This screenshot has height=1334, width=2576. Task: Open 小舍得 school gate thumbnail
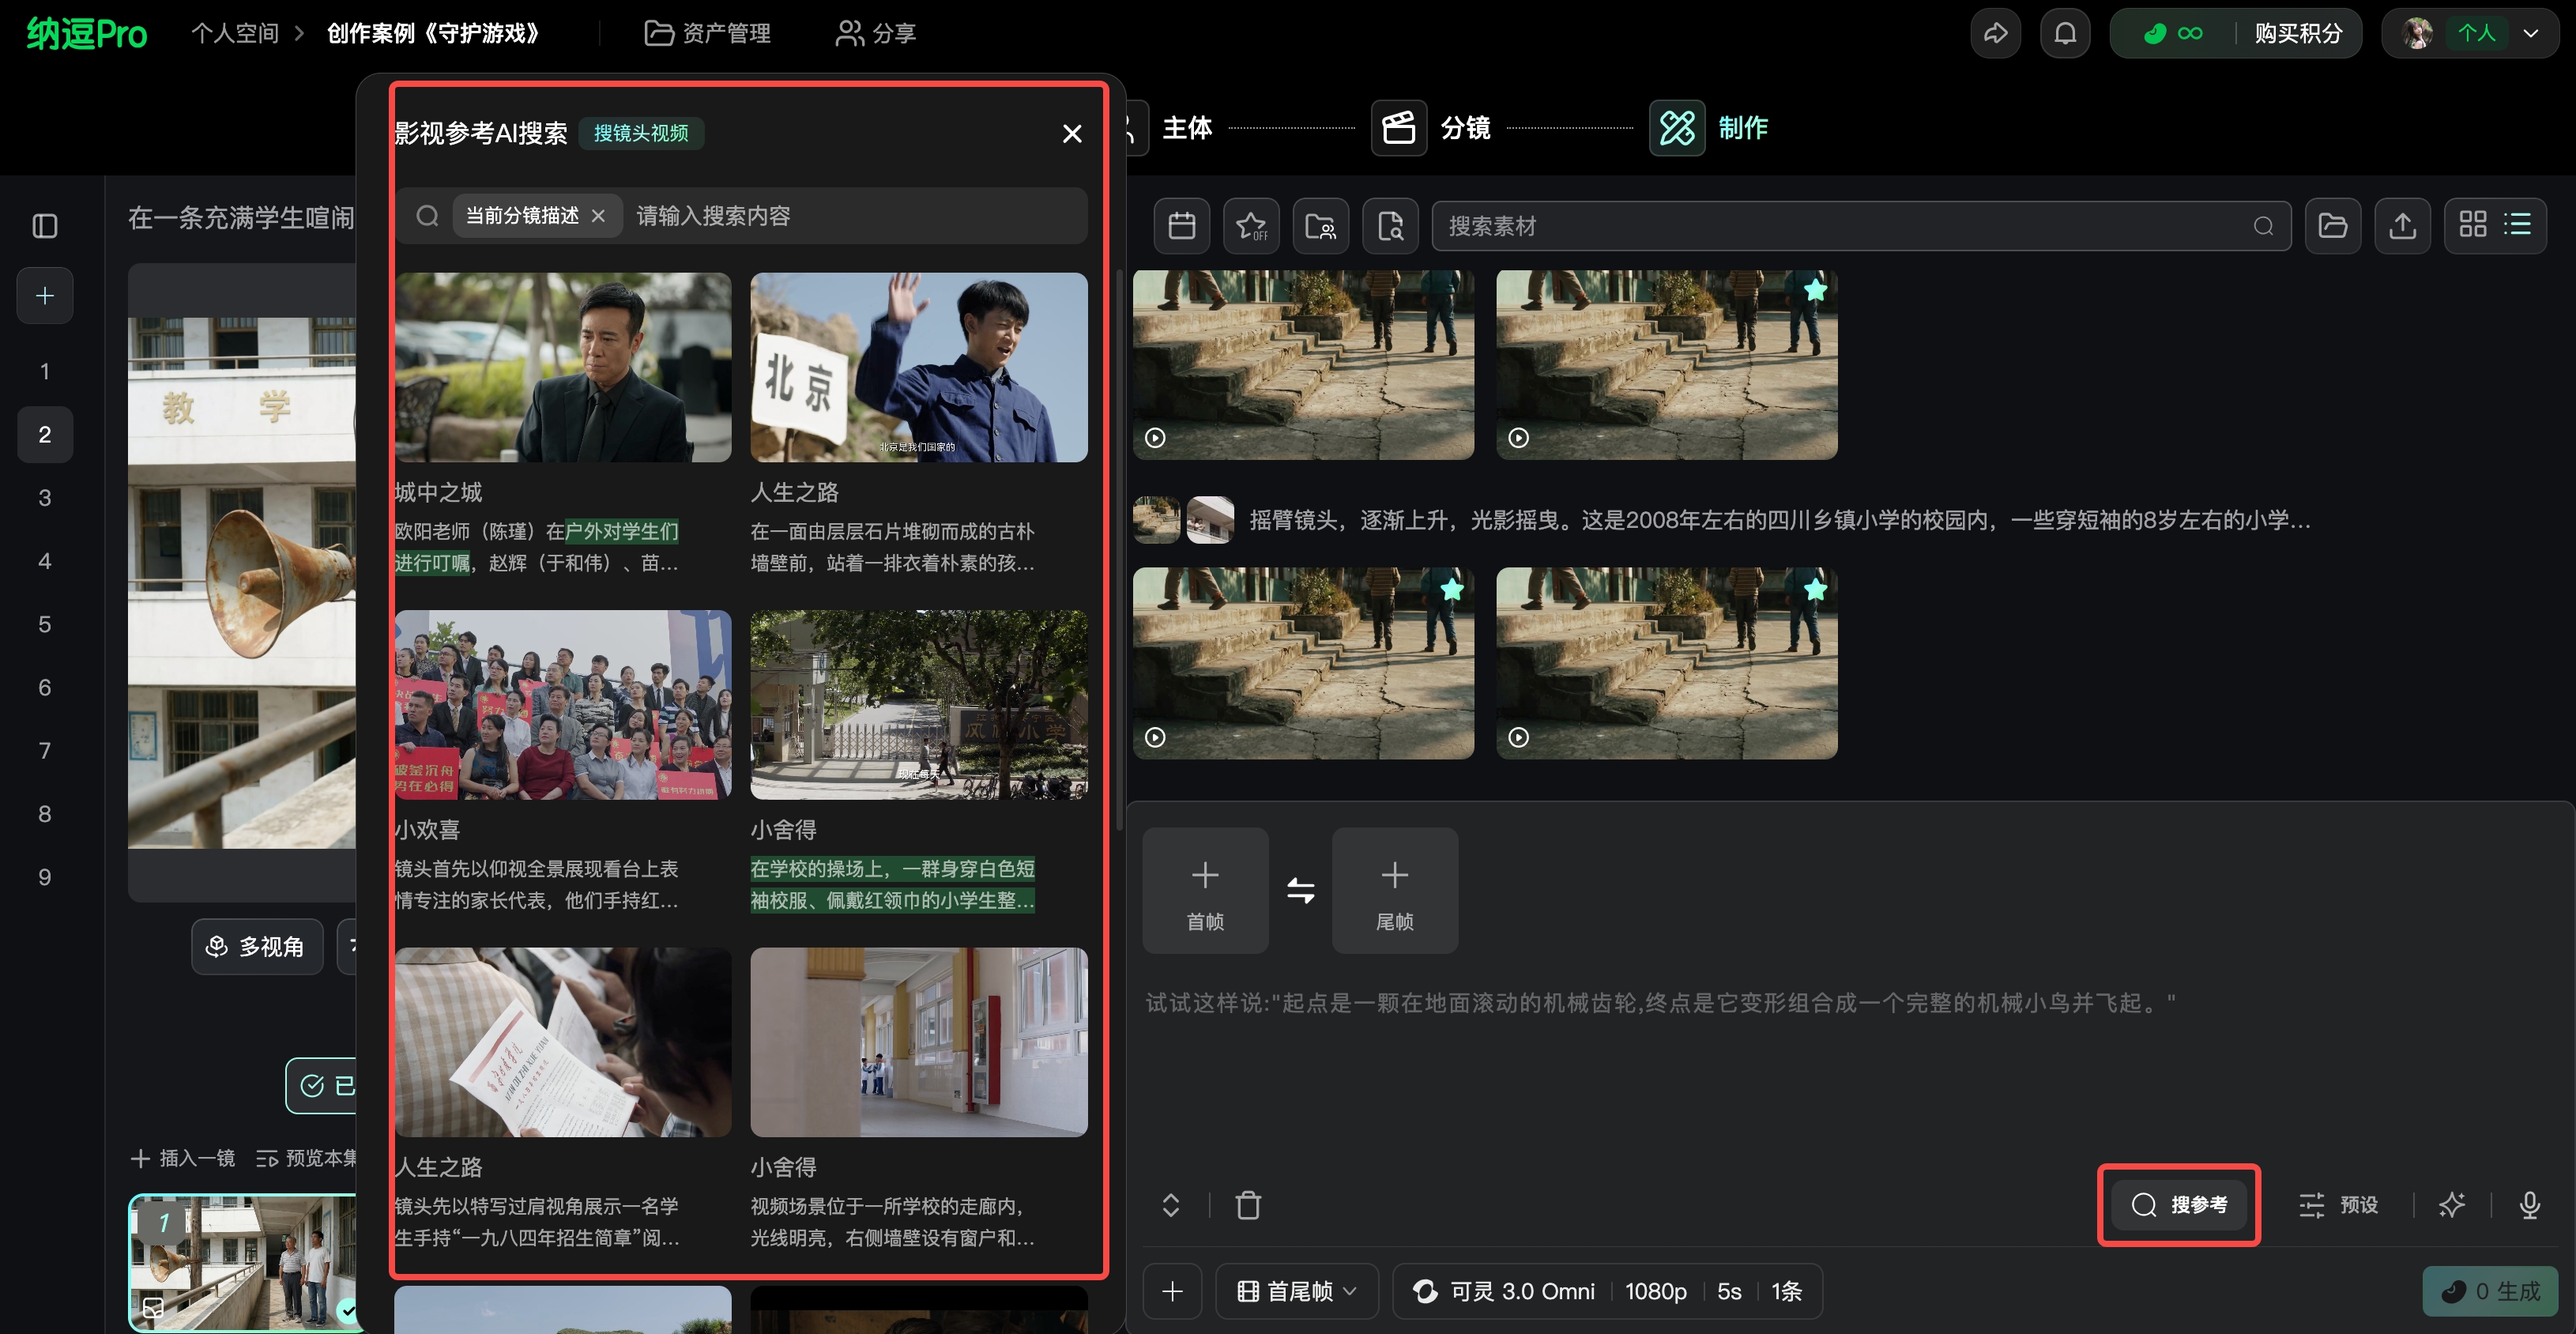pyautogui.click(x=919, y=704)
